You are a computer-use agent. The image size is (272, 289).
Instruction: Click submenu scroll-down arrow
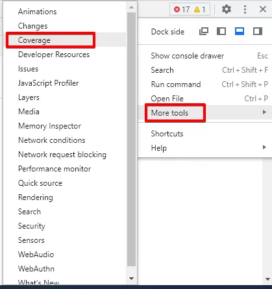click(131, 279)
